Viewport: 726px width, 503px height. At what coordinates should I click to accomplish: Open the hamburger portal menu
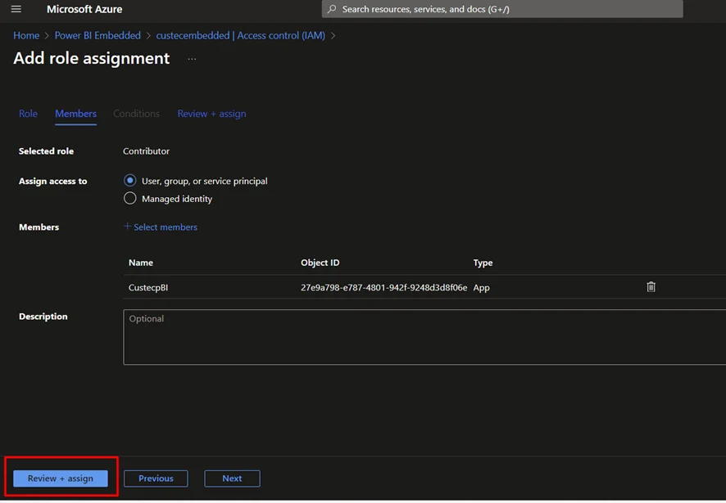[16, 9]
